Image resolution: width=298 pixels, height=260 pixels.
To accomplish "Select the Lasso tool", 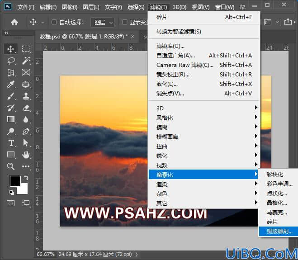I will coord(11,61).
